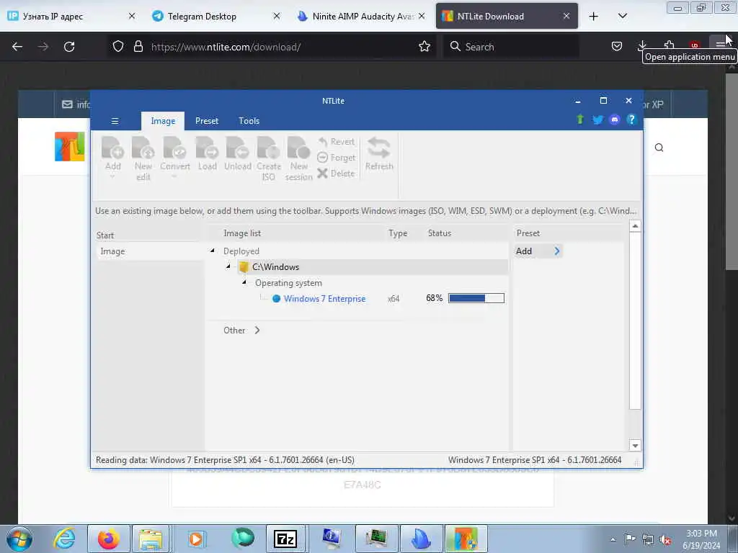The height and width of the screenshot is (553, 738).
Task: Click NTLite scrollbar down arrow
Action: (x=635, y=445)
